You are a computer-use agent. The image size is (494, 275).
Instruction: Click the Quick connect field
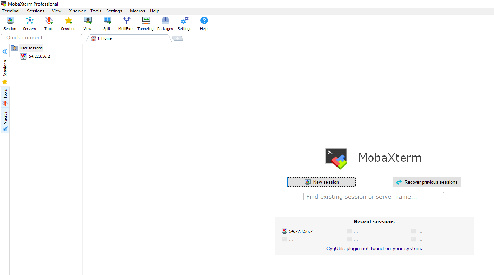coord(42,38)
